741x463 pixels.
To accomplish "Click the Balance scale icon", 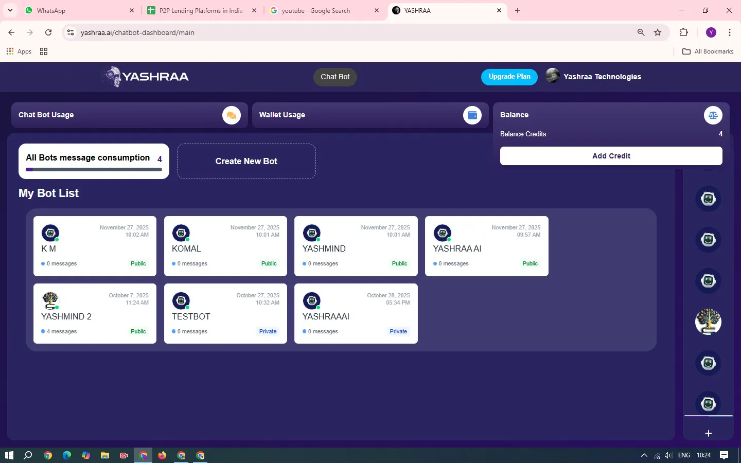I will click(713, 115).
